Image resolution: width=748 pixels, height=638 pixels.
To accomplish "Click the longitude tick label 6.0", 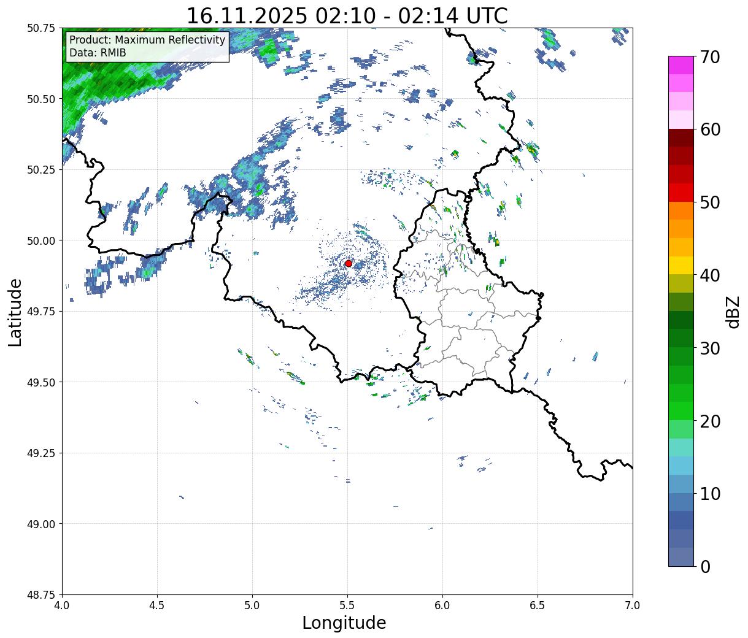I will click(442, 605).
